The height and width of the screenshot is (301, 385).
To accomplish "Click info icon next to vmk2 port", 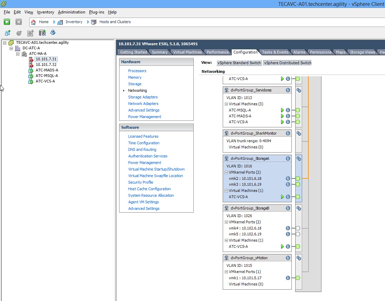I will point(288,178).
